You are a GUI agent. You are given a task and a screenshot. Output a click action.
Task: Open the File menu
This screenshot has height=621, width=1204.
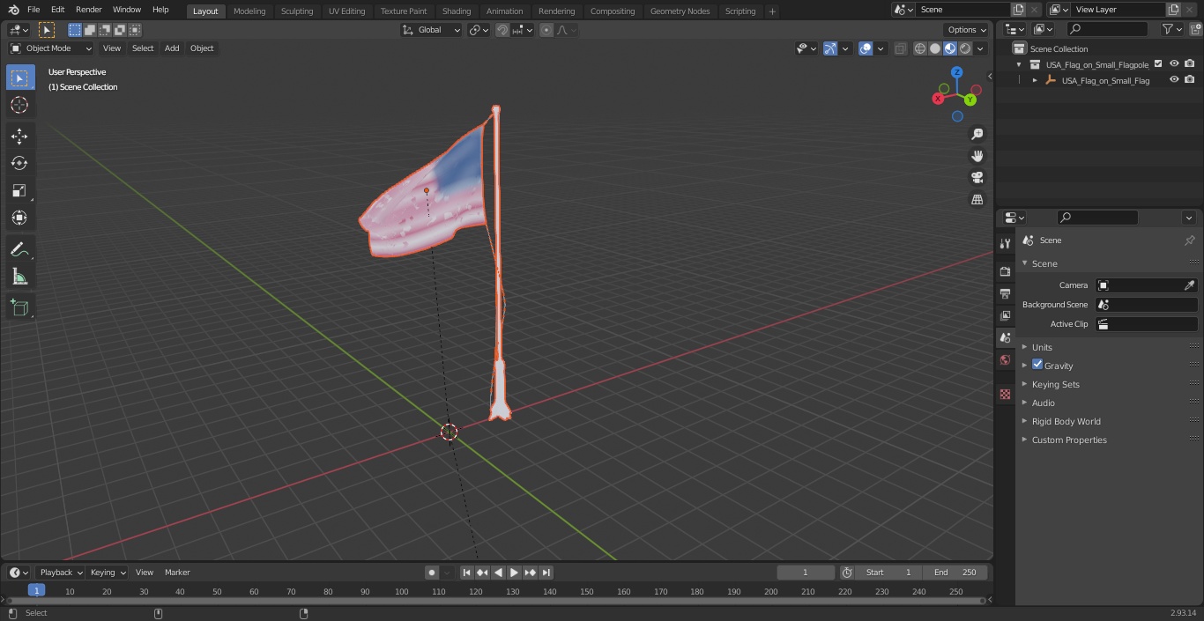[x=33, y=10]
